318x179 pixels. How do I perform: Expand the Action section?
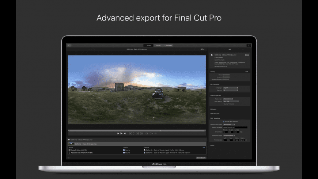click(x=212, y=145)
